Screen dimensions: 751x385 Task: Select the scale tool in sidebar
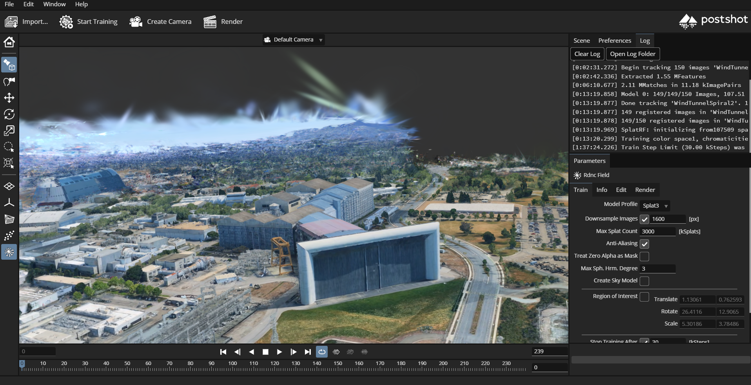pos(9,130)
